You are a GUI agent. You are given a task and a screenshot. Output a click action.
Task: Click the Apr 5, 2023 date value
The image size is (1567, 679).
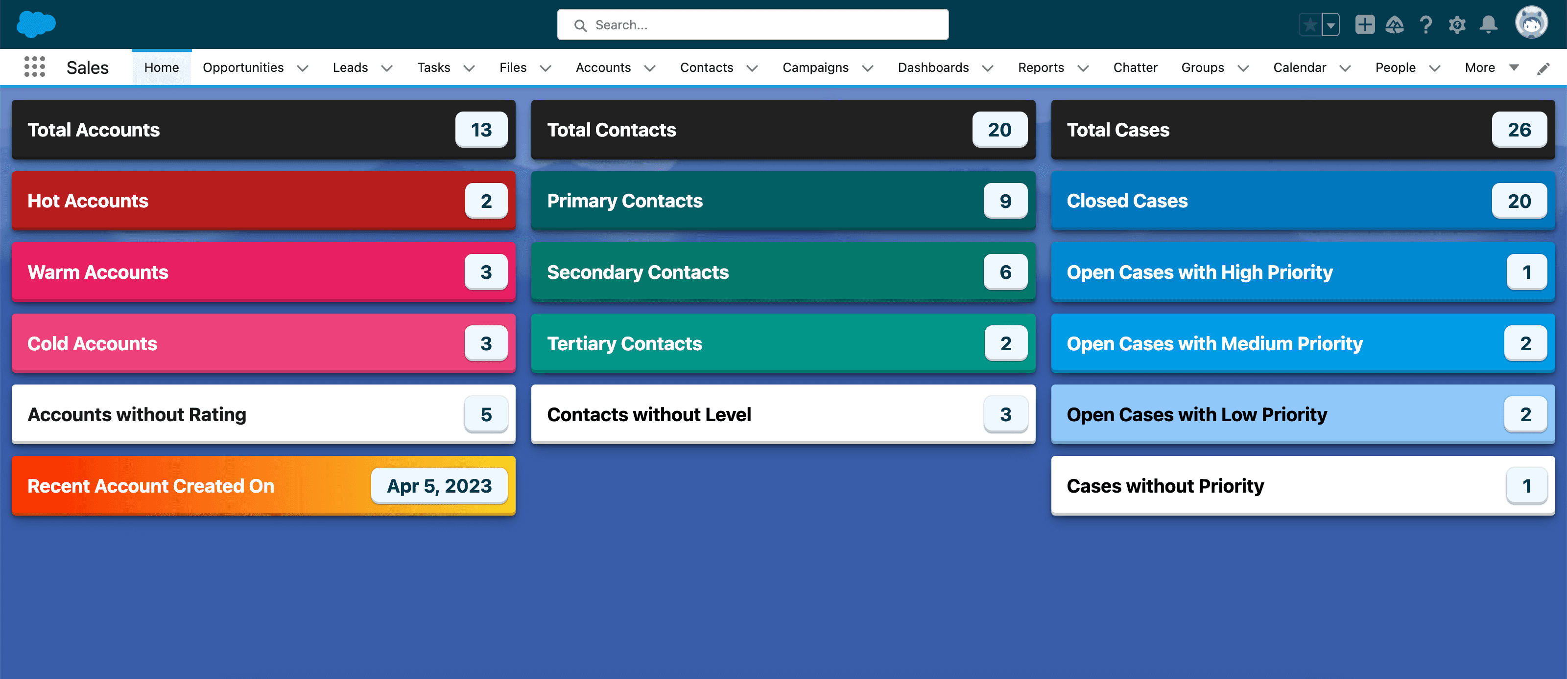coord(439,486)
